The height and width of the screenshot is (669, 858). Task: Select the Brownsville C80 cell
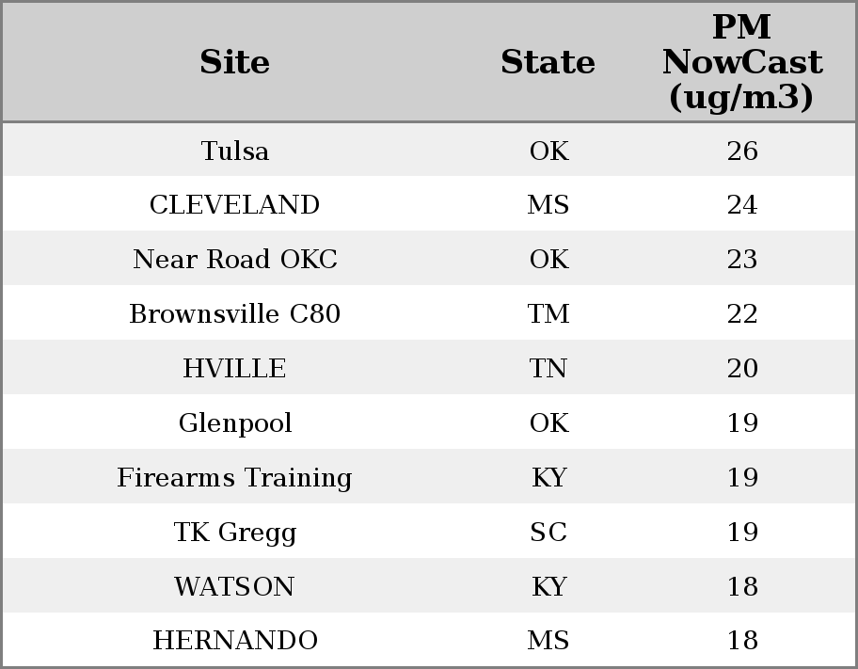pos(235,313)
